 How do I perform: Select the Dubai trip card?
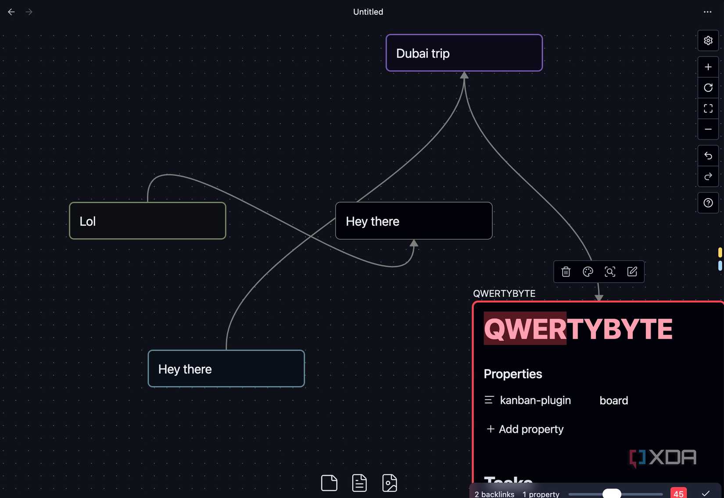(x=464, y=53)
